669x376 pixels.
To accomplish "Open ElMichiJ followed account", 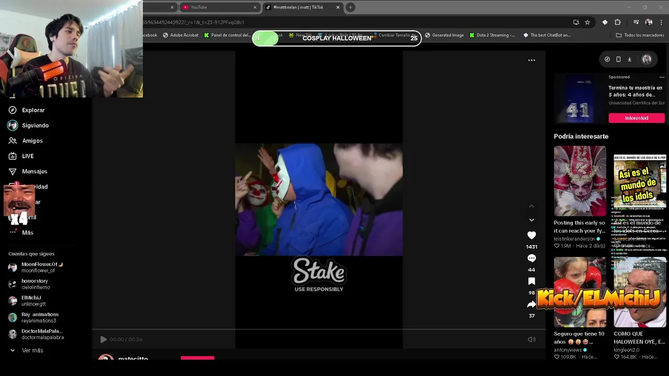I will click(27, 301).
